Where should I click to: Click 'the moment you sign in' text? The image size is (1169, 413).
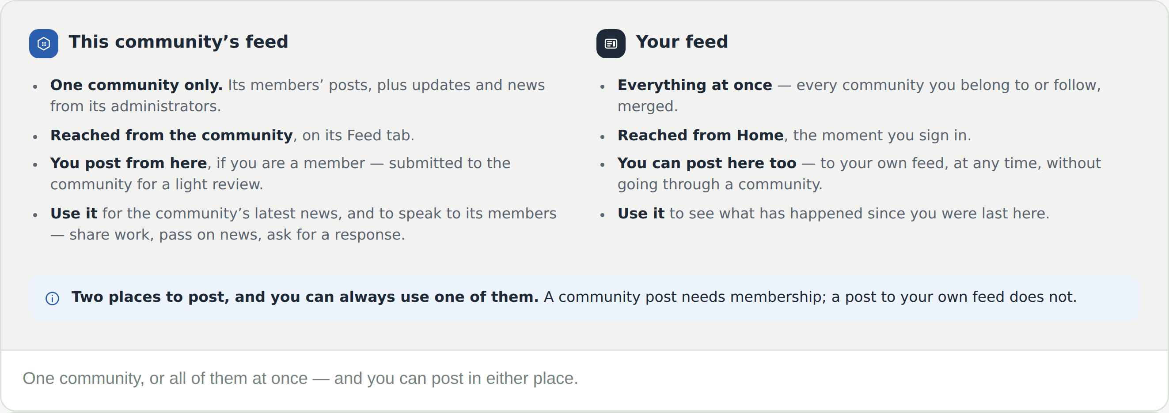coord(882,135)
